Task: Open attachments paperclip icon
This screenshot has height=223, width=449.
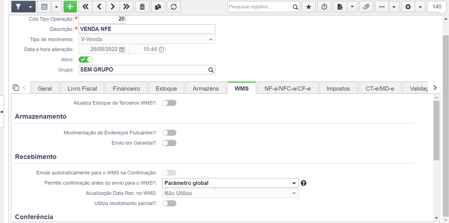Action: click(366, 7)
